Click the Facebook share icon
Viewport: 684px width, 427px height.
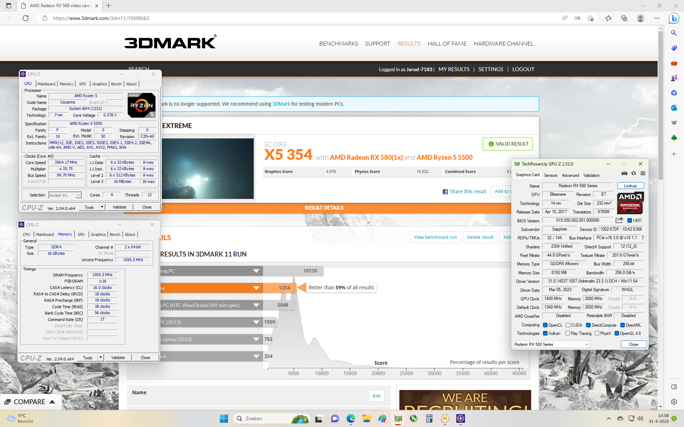point(445,192)
